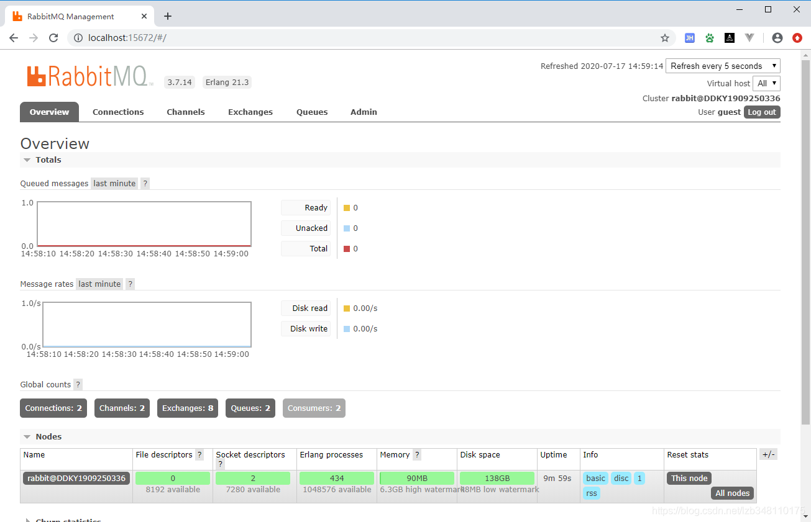Viewport: 811px width, 522px height.
Task: Open help for Socket descriptors column
Action: pos(220,464)
